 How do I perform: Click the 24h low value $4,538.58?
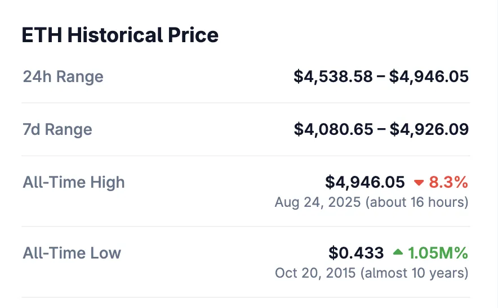pos(333,76)
